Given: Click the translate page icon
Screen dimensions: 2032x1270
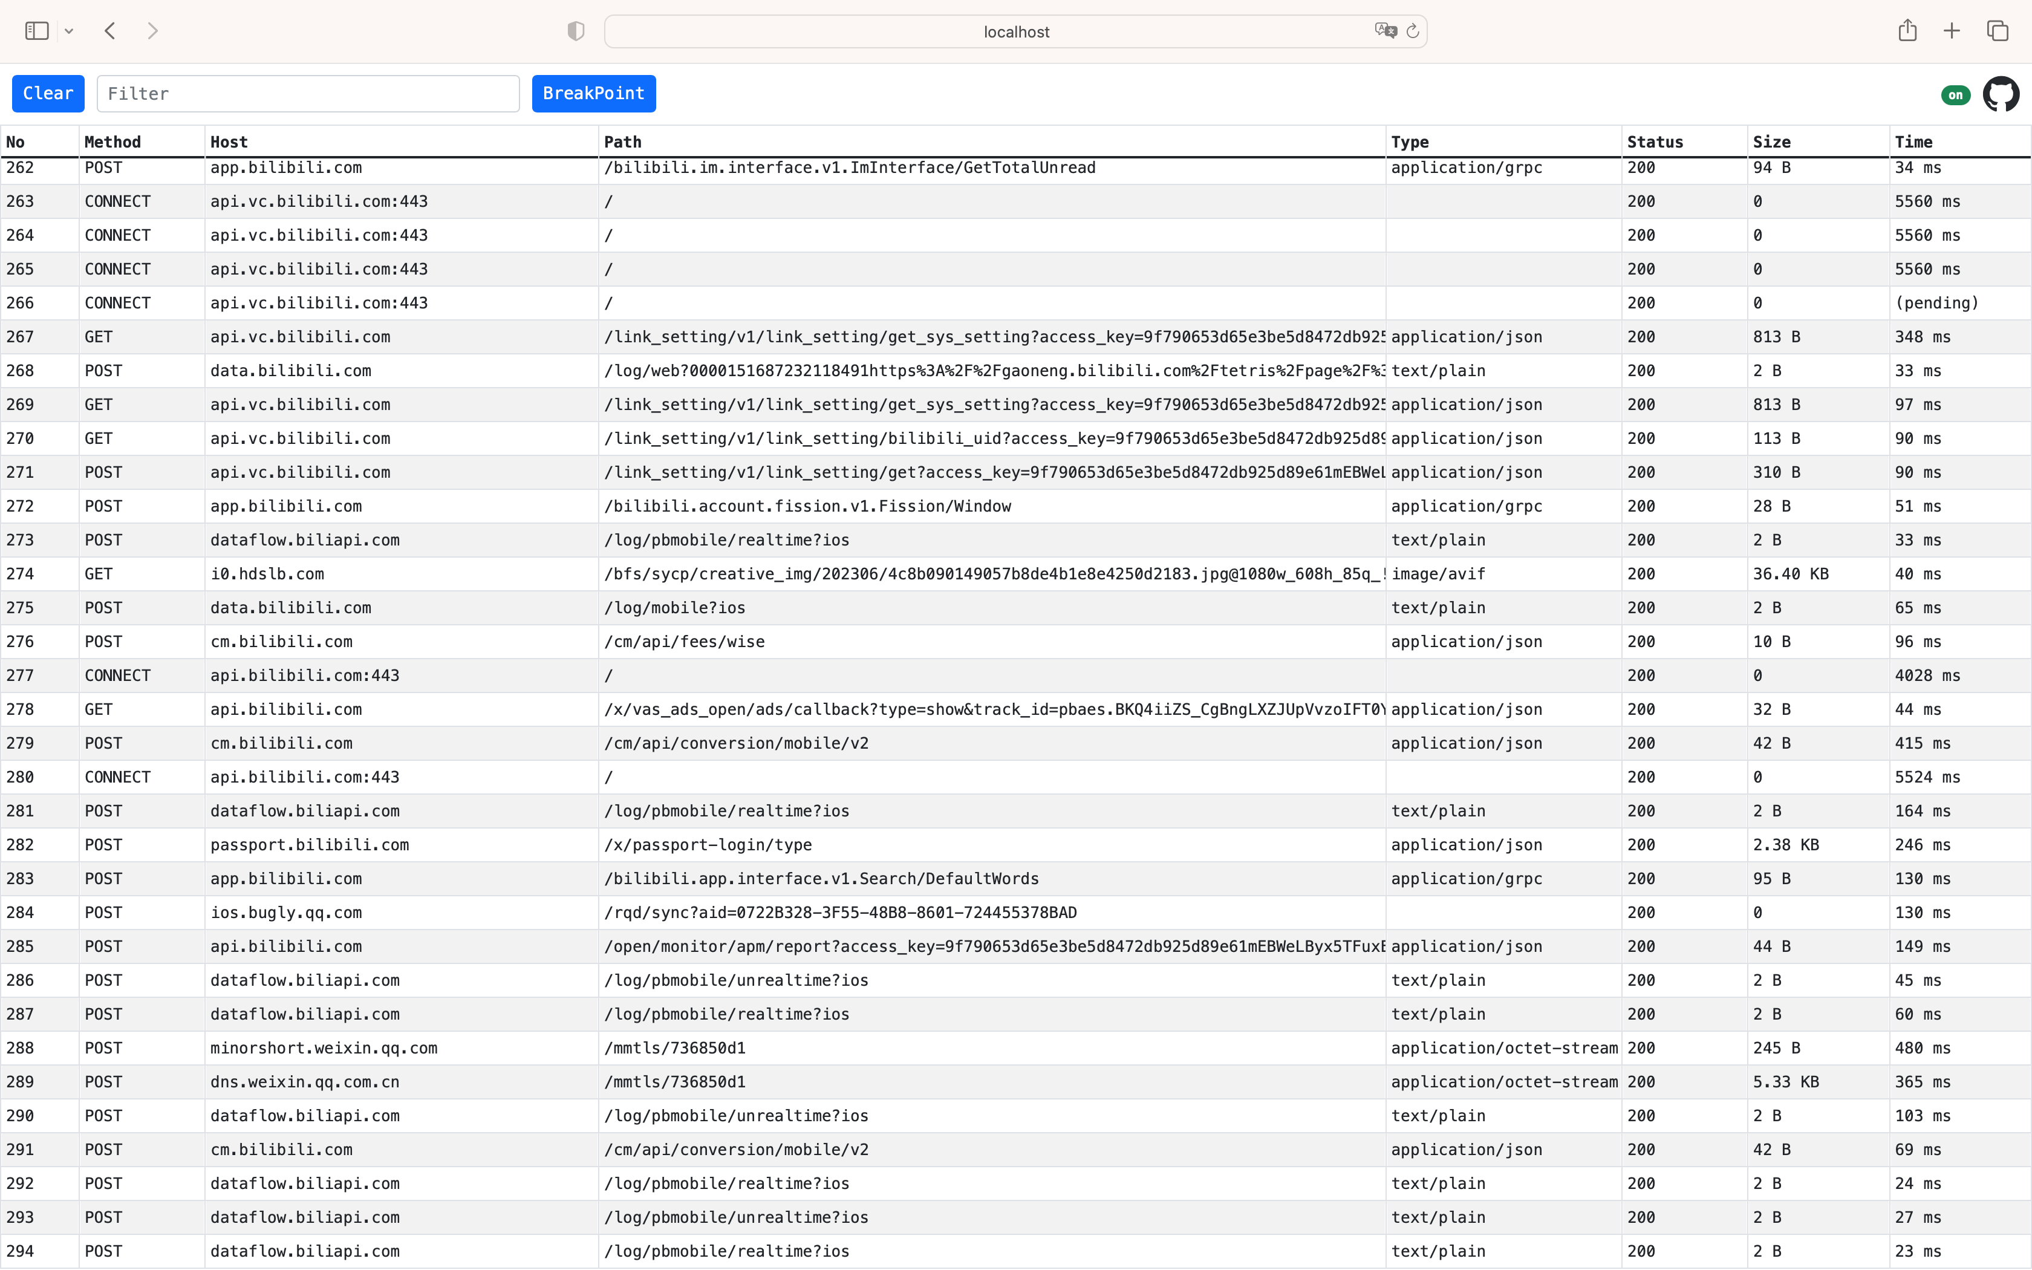Looking at the screenshot, I should coord(1385,31).
